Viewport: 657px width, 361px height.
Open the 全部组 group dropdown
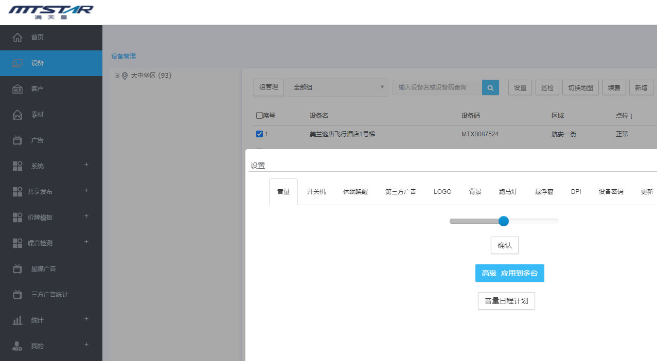(x=336, y=87)
